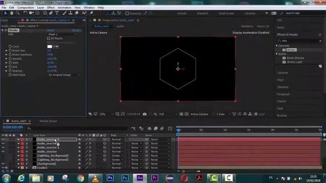The image size is (326, 183).
Task: Select the Ellipse shape tool
Action: (45, 13)
